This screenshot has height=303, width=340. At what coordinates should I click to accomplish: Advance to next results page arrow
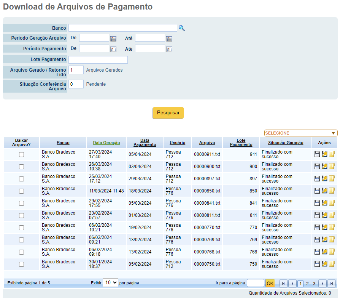point(323,284)
